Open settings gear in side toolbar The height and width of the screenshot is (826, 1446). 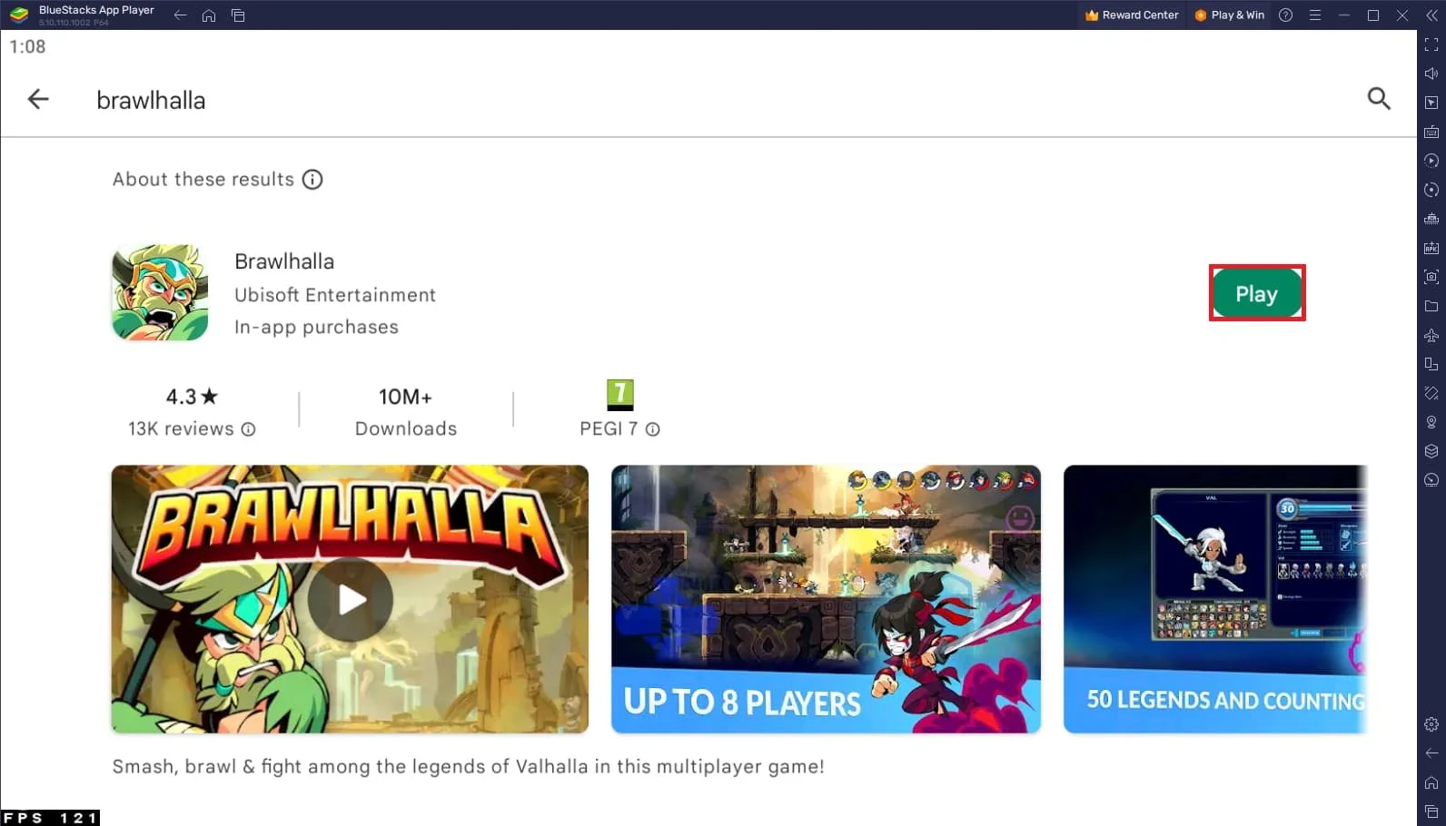1431,724
